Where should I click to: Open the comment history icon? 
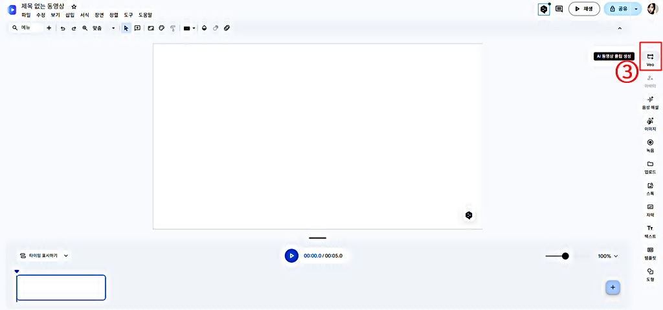coord(559,9)
